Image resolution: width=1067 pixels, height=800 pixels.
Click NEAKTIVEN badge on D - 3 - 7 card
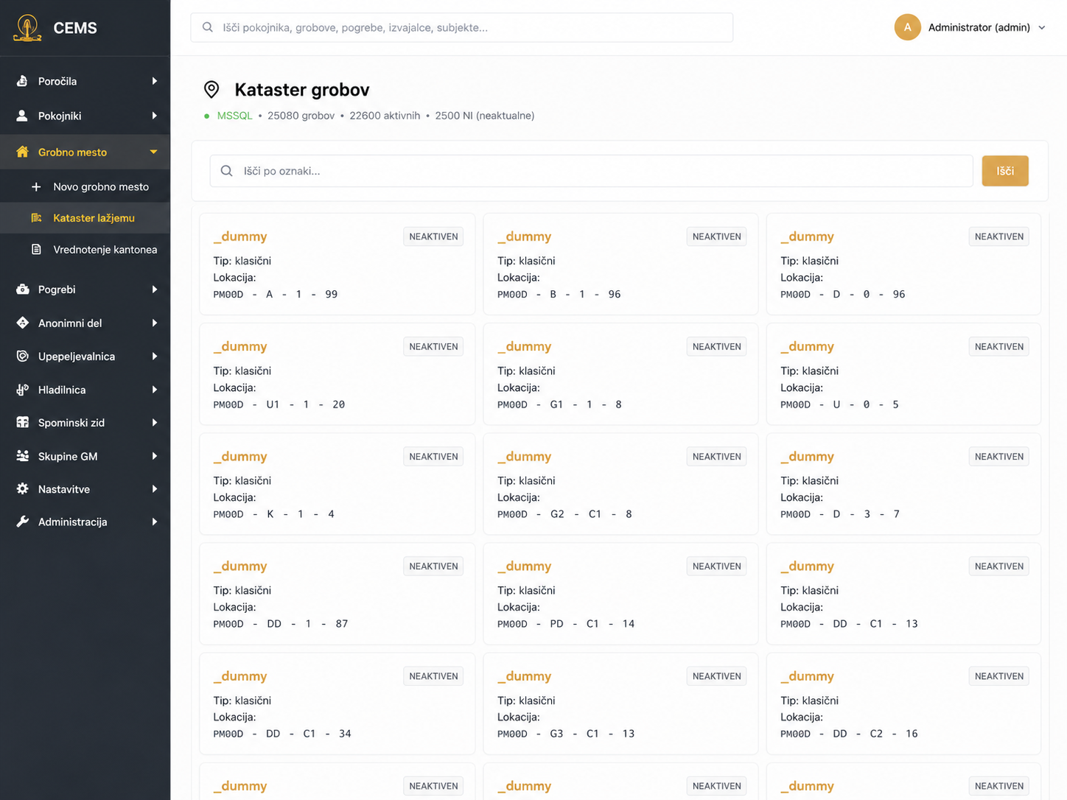coord(998,457)
